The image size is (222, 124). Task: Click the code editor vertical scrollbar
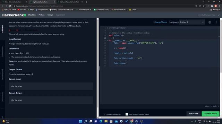tap(221, 46)
